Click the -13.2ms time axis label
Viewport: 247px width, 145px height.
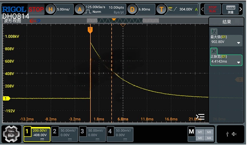(27, 119)
